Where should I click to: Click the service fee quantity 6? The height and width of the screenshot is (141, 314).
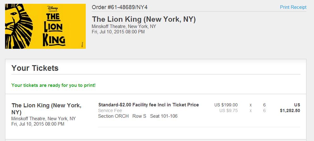click(265, 110)
